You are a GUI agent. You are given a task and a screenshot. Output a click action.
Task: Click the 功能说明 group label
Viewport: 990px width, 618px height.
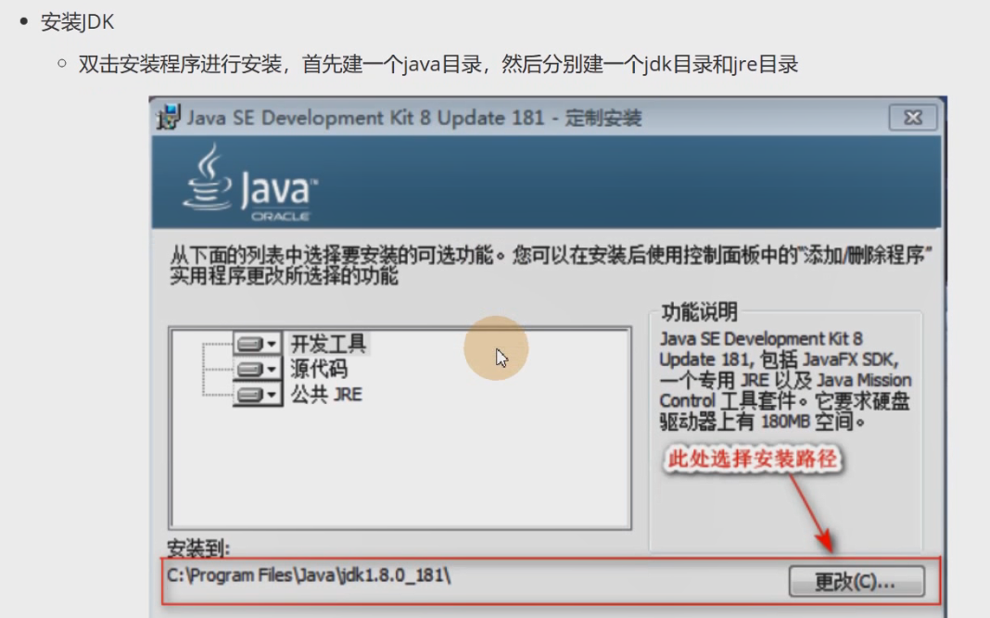pyautogui.click(x=699, y=311)
